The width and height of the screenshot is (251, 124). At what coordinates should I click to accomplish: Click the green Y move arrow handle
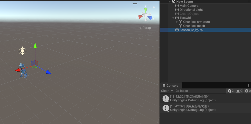point(35,45)
